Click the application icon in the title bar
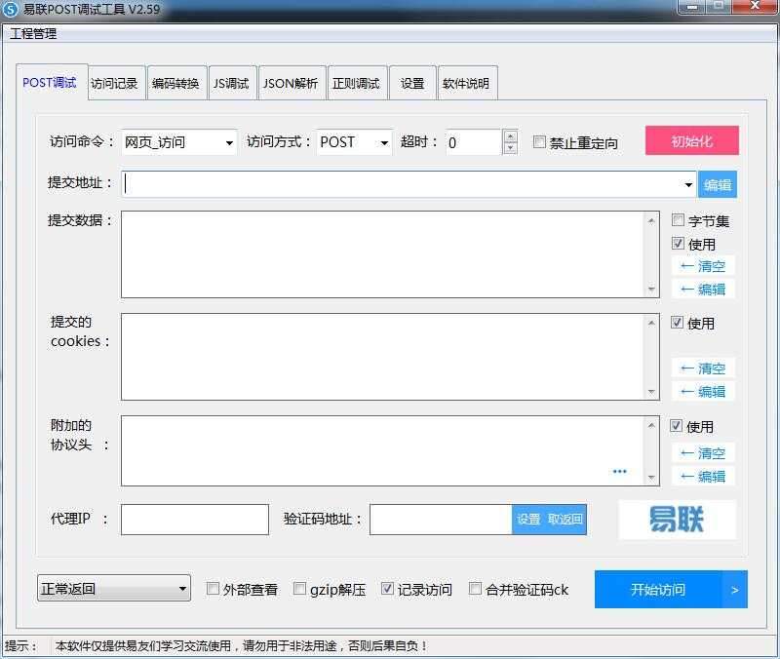The image size is (780, 659). pyautogui.click(x=13, y=8)
